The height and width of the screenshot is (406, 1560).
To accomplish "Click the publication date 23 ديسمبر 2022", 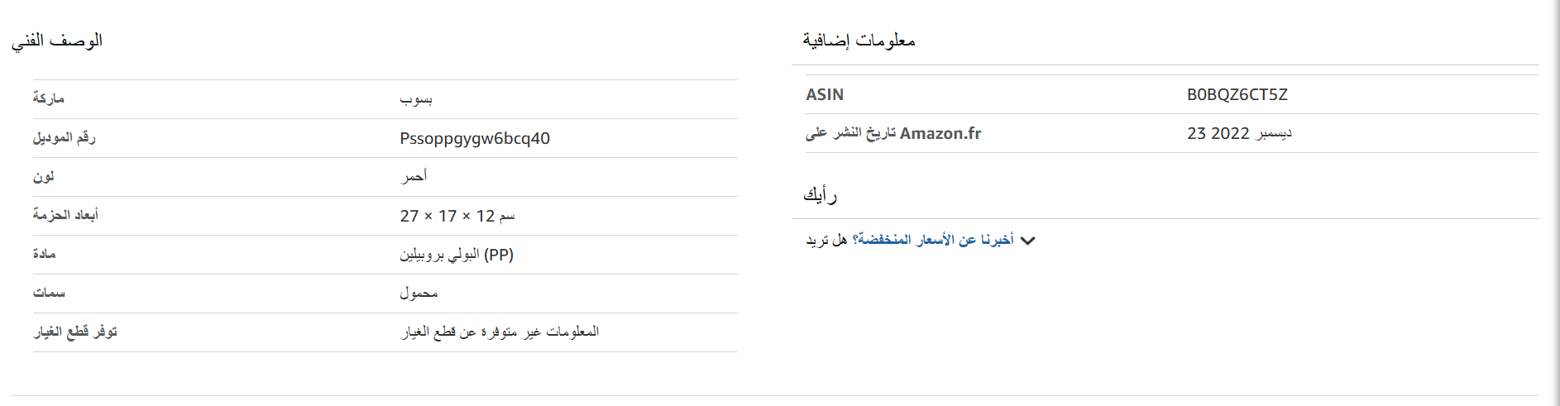I will [1239, 133].
